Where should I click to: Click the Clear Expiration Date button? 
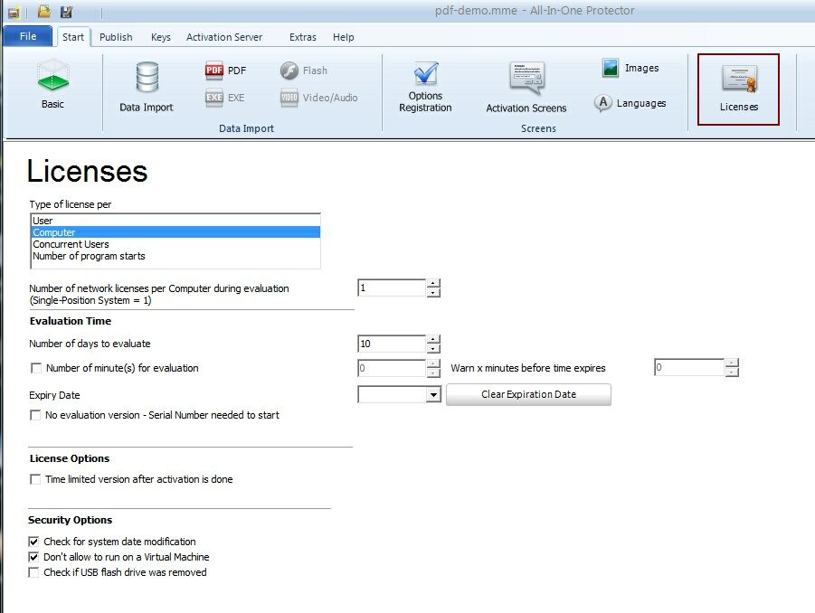[x=528, y=394]
